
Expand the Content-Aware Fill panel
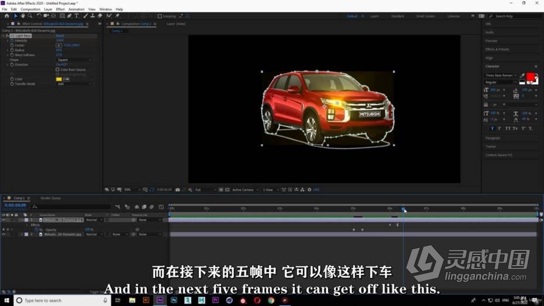499,155
